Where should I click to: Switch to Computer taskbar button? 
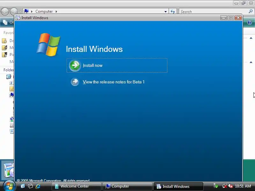click(127, 186)
